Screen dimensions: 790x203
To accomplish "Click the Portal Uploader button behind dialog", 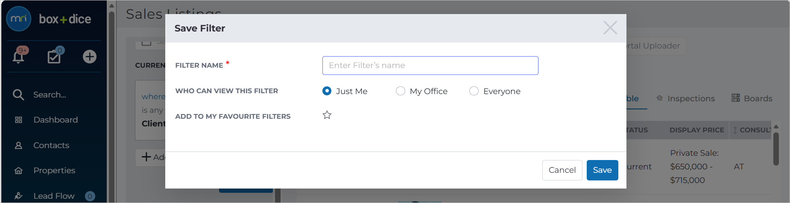I will point(655,46).
